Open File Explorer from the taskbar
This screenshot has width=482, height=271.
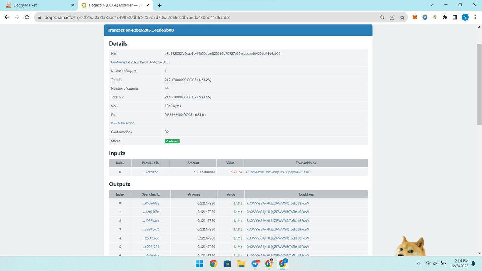(x=241, y=264)
